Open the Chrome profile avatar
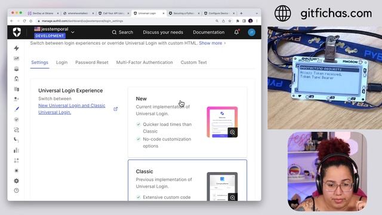382x215 pixels. 251,21
